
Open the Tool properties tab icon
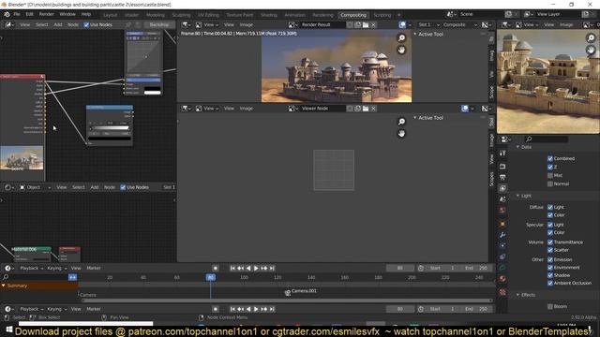(x=502, y=153)
